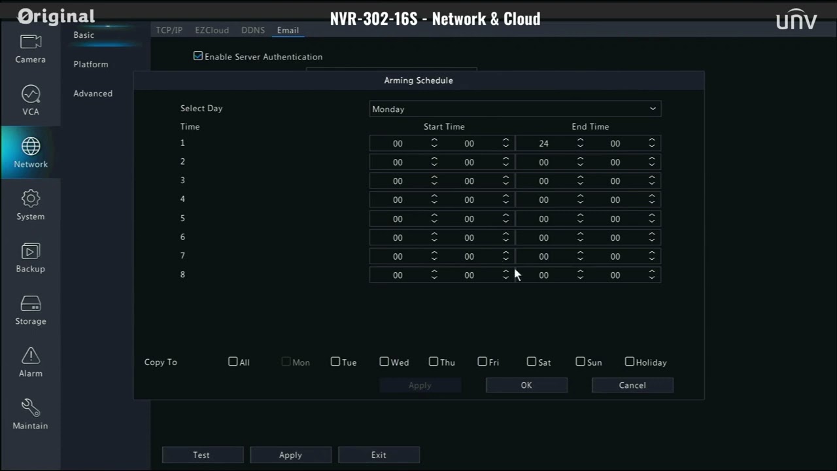
Task: Select the Basic submenu item
Action: [x=84, y=35]
